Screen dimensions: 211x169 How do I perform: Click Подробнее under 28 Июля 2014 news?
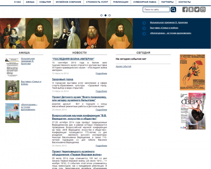click(101, 146)
